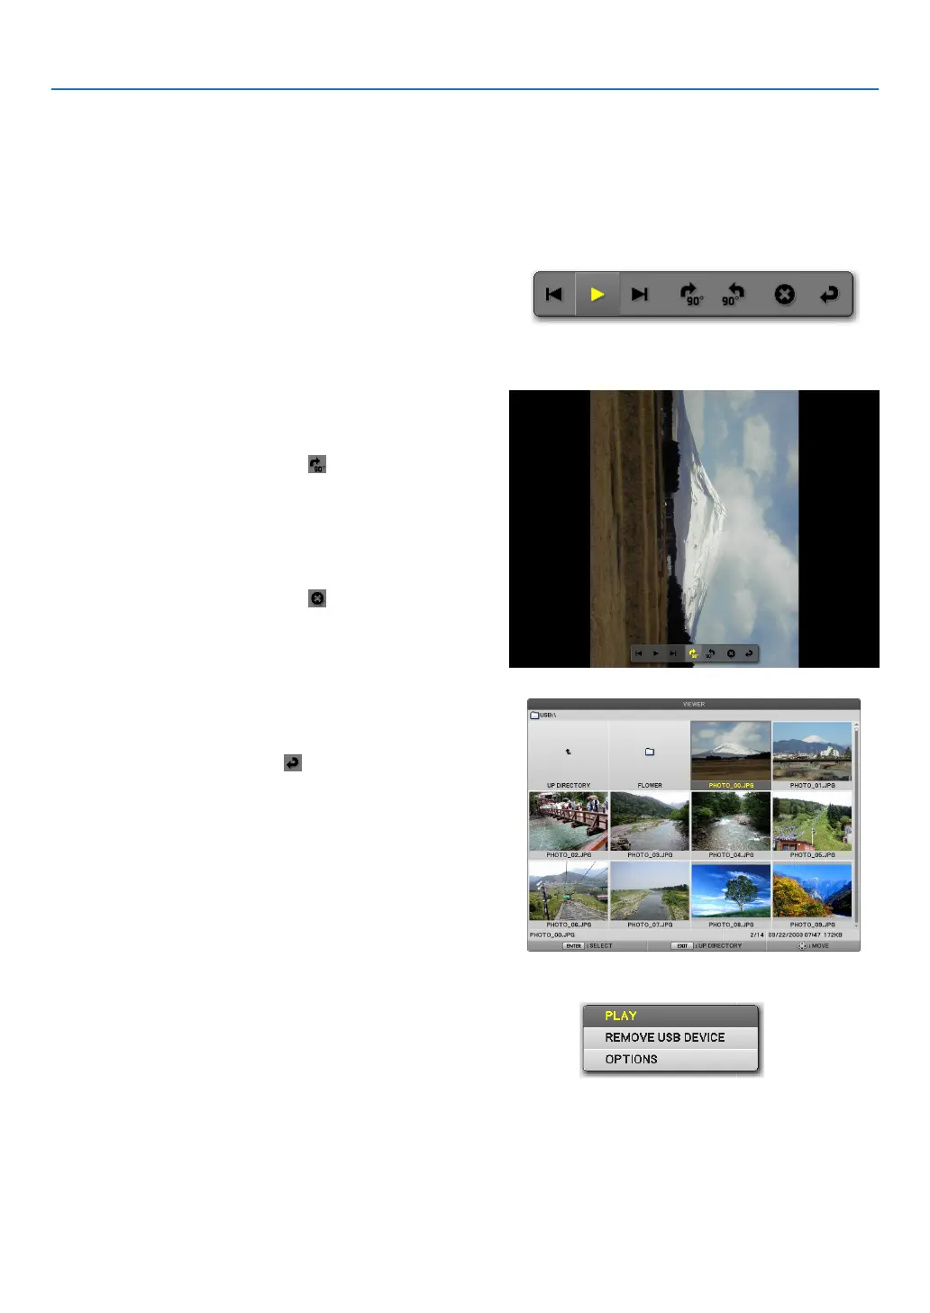Image resolution: width=930 pixels, height=1313 pixels.
Task: Click the round X close icon in large control bar
Action: (x=785, y=295)
